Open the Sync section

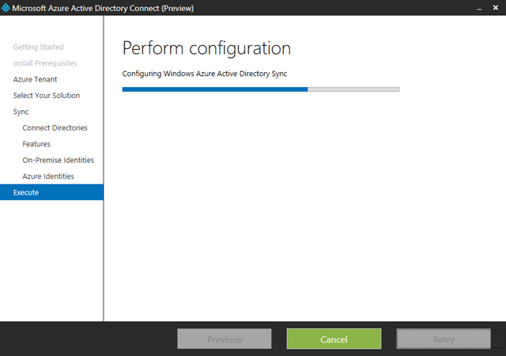click(21, 112)
